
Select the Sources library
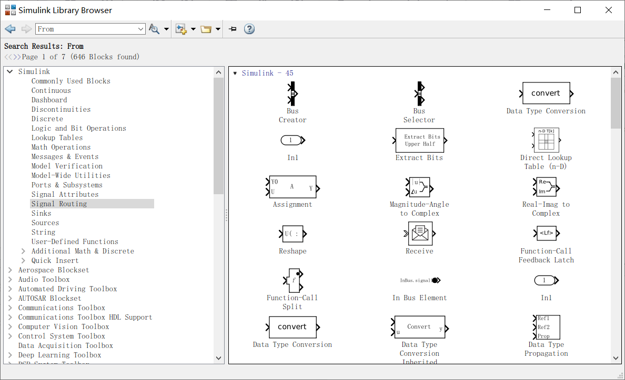tap(45, 223)
